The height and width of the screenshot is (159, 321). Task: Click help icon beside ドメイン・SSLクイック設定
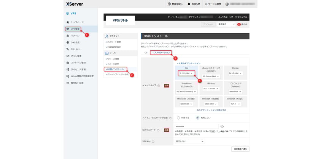[170, 118]
